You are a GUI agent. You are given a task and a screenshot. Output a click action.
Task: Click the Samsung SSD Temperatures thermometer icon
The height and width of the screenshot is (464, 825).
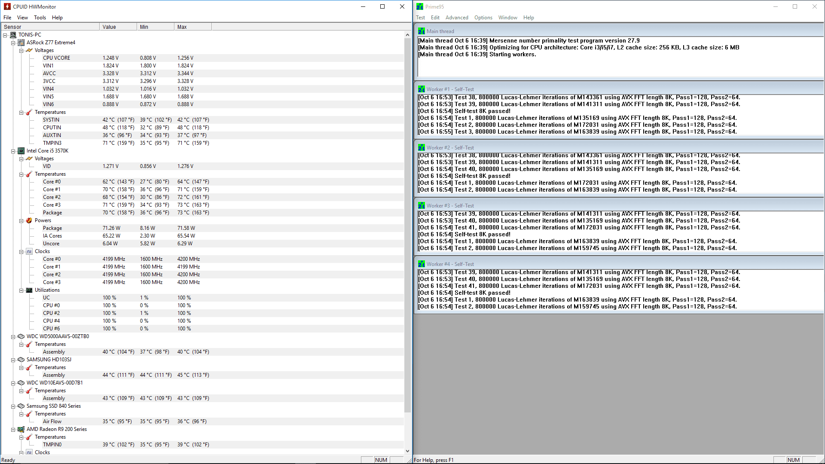(29, 414)
